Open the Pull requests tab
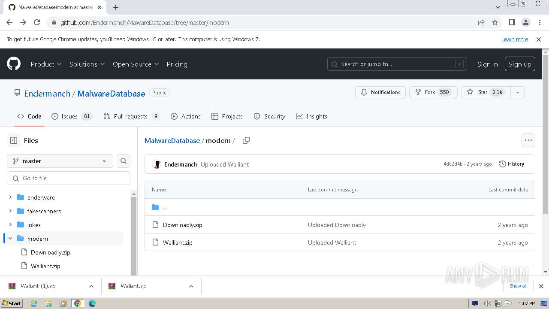 pyautogui.click(x=131, y=116)
